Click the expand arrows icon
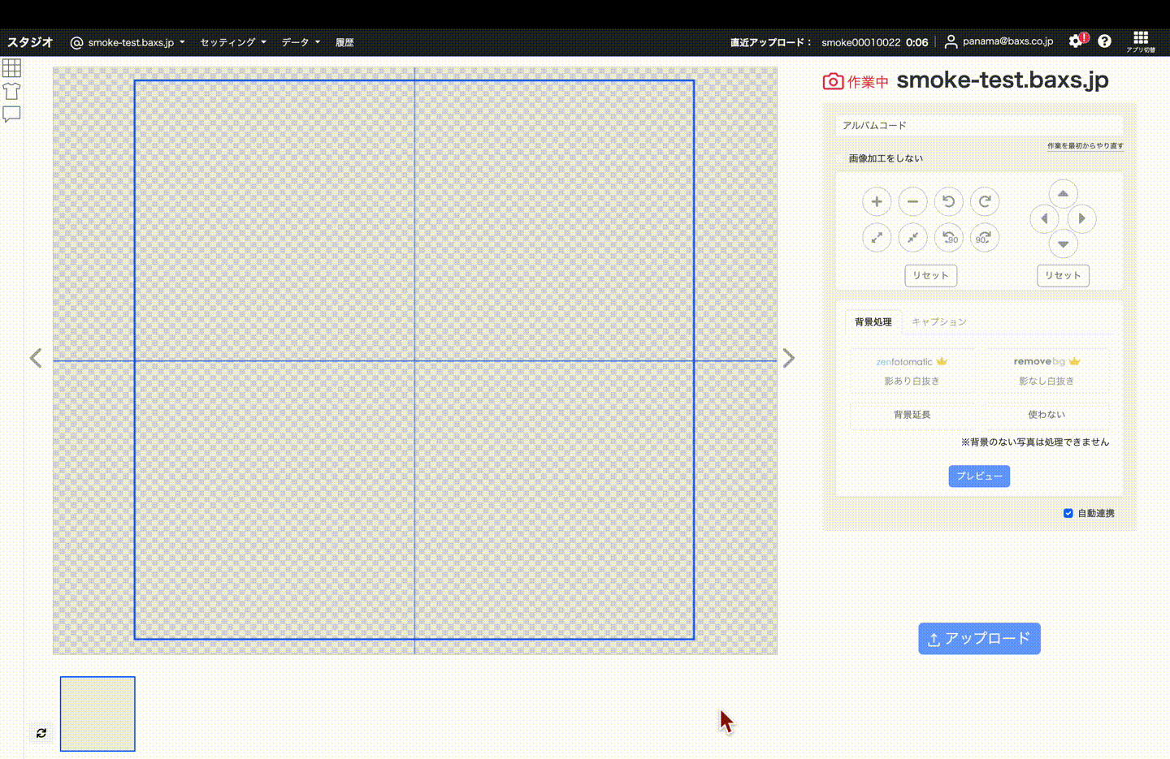 [x=876, y=238]
